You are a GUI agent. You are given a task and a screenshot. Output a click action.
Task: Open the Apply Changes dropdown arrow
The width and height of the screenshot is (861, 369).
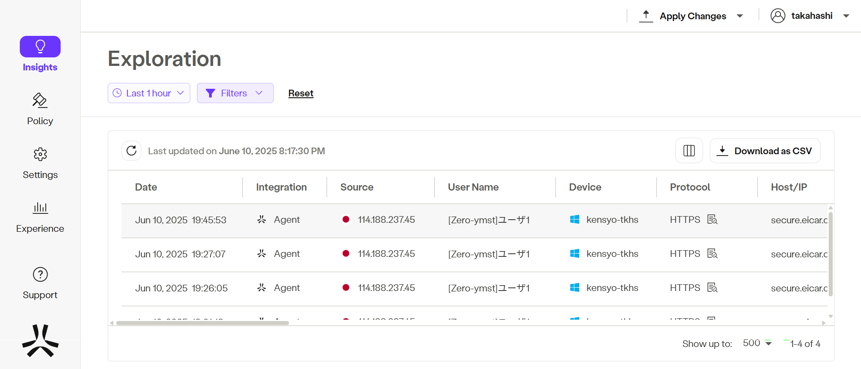[x=740, y=16]
